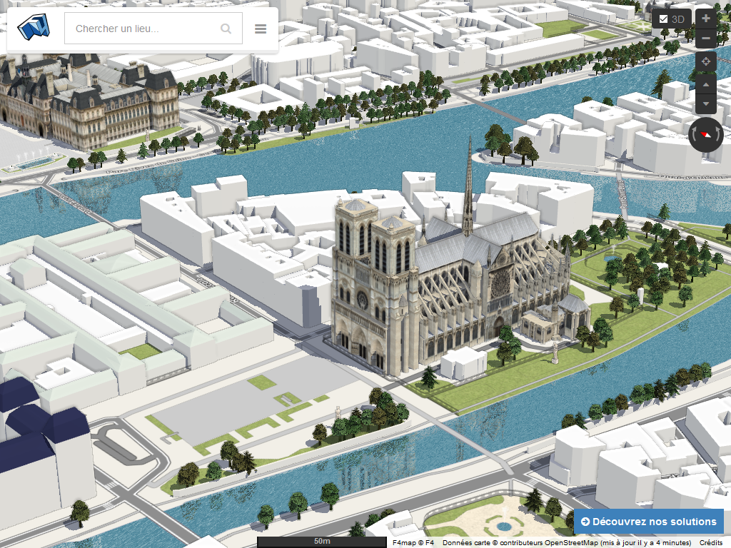Click 'Découvrez nos solutions' button

648,522
